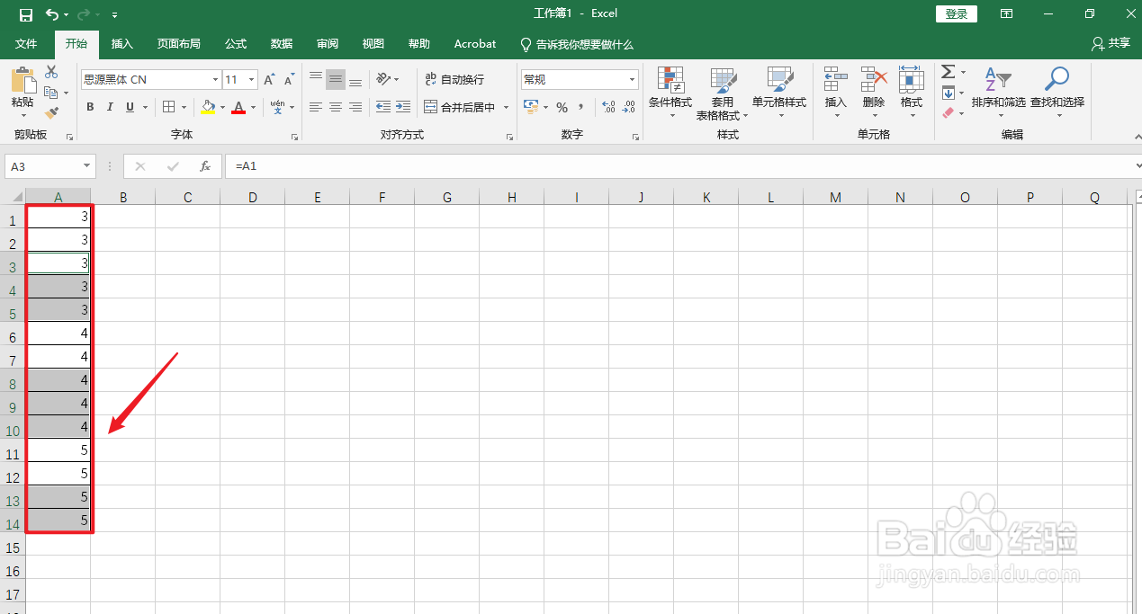1142x614 pixels.
Task: Open 查找和选择 find and select menu
Action: (x=1057, y=93)
